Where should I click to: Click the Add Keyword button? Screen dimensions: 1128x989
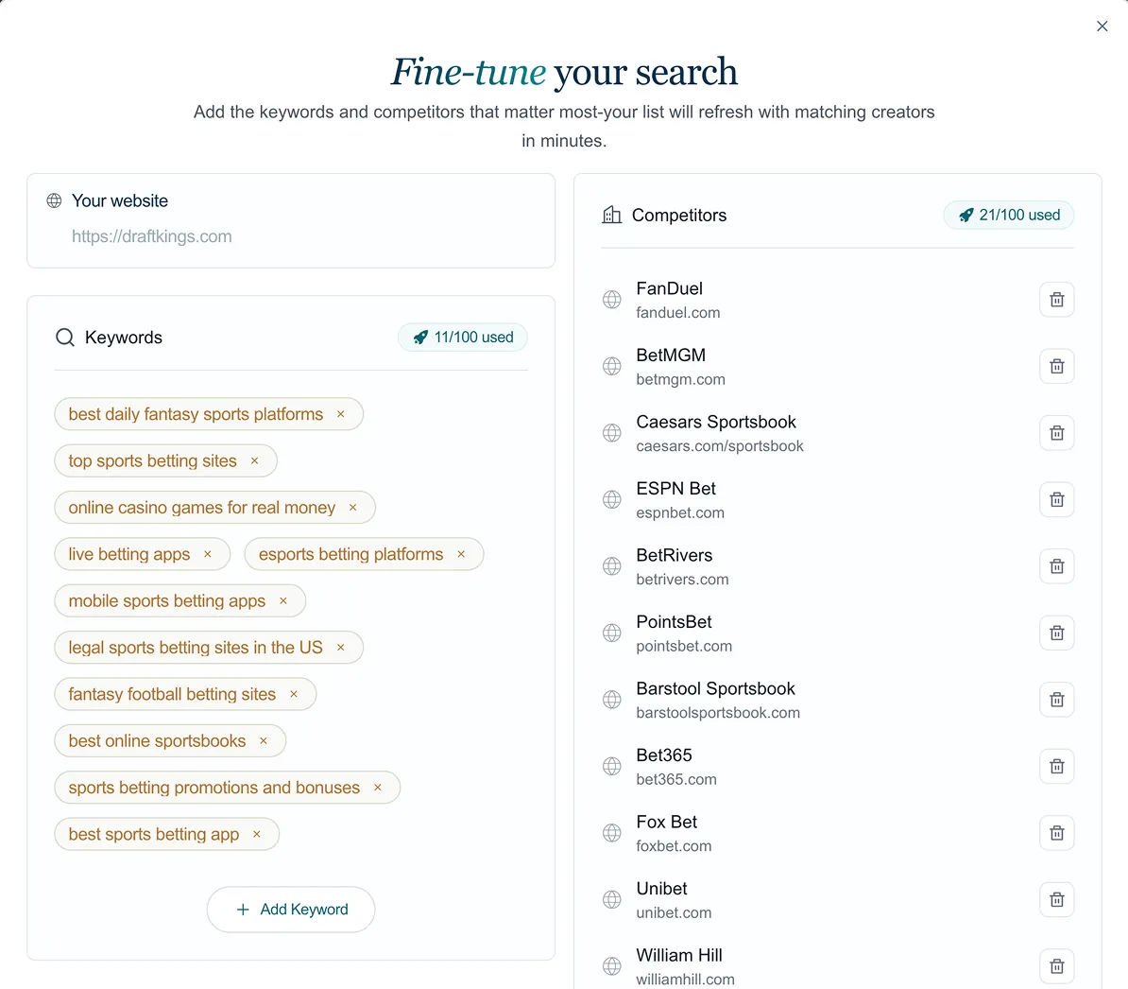pyautogui.click(x=291, y=909)
